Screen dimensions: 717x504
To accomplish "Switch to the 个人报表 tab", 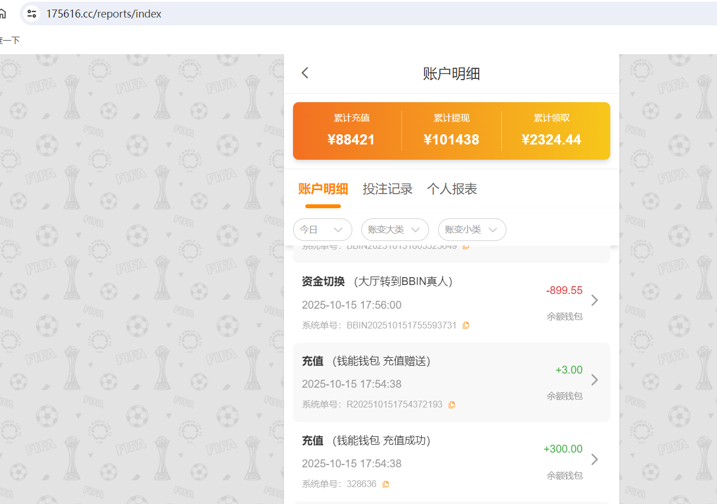I will (x=452, y=189).
